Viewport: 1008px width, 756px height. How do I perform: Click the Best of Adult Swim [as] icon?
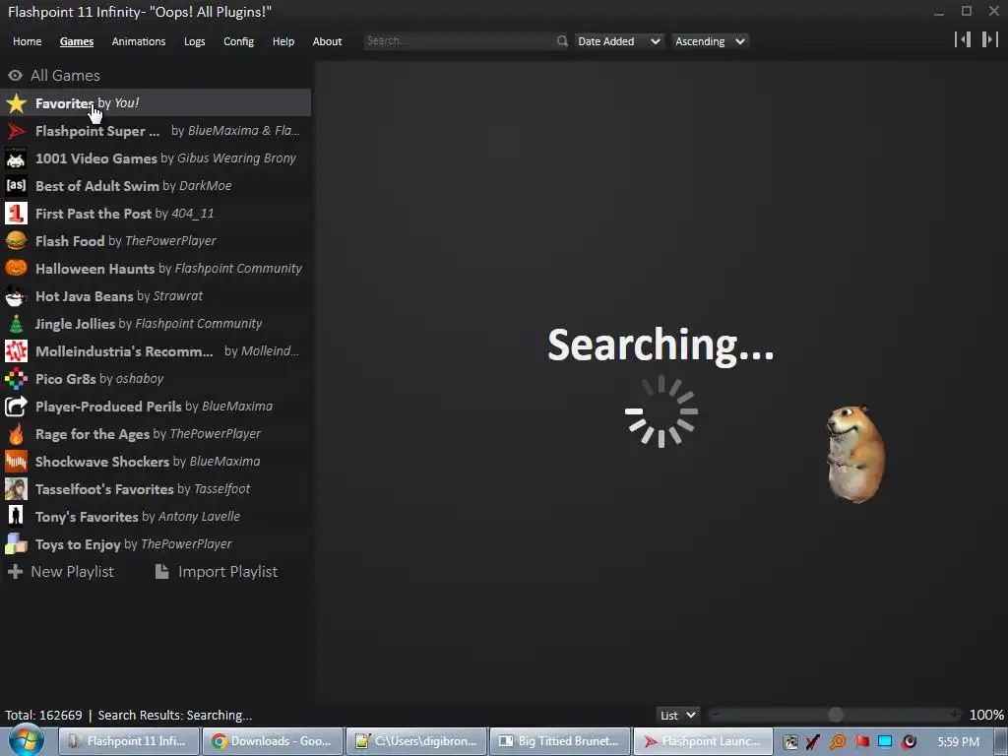(16, 186)
